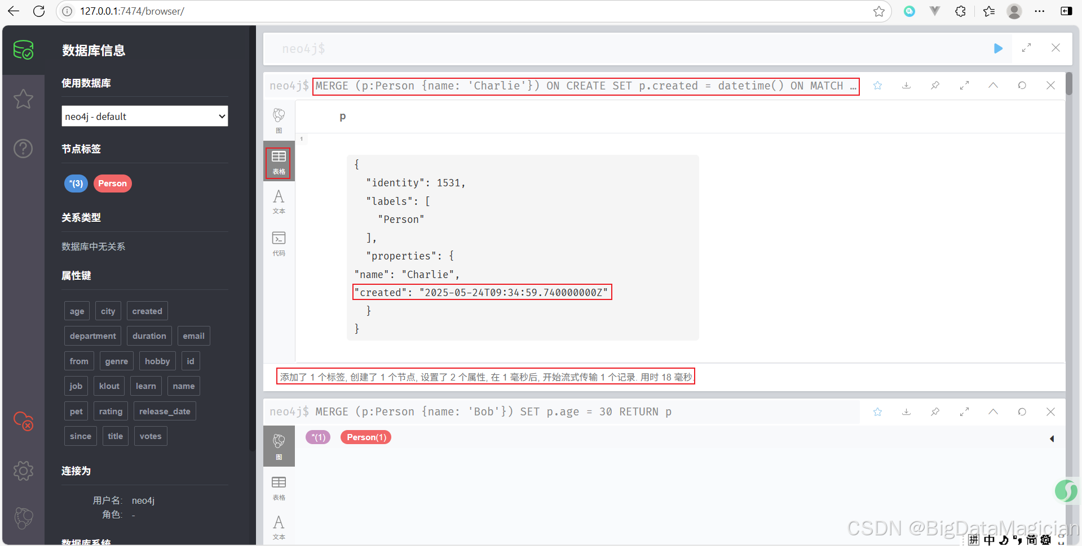Open the browser profile avatar
The image size is (1082, 546).
[x=1014, y=11]
